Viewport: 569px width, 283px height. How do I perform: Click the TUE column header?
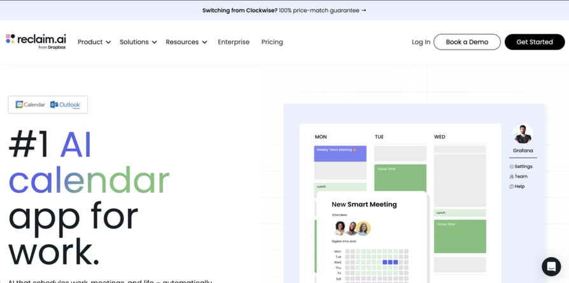click(x=379, y=137)
